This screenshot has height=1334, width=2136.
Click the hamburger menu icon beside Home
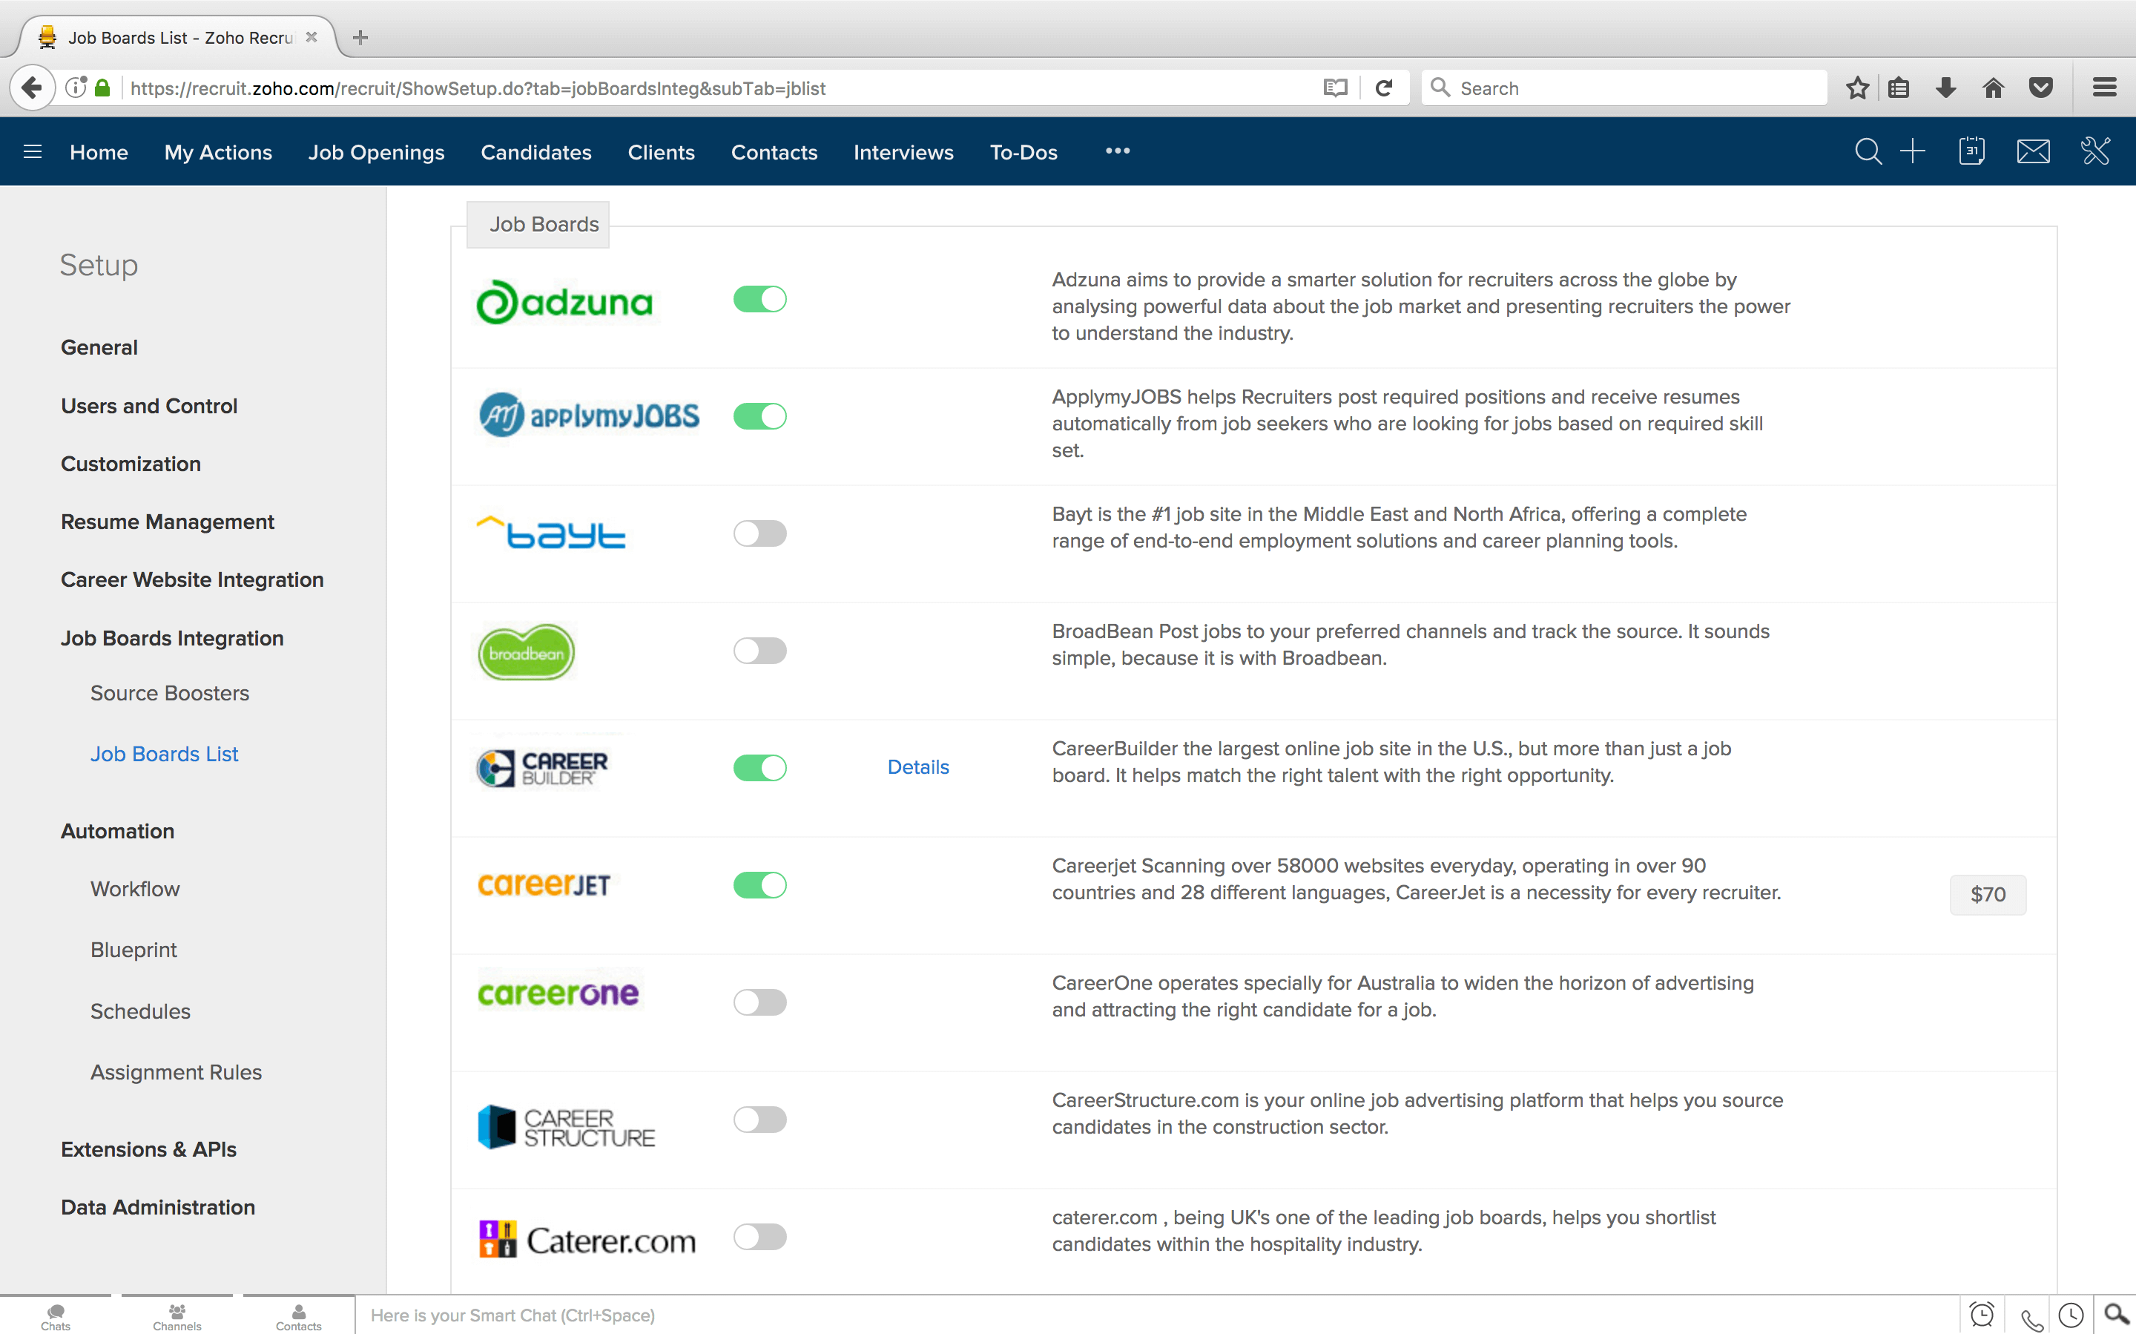[33, 152]
